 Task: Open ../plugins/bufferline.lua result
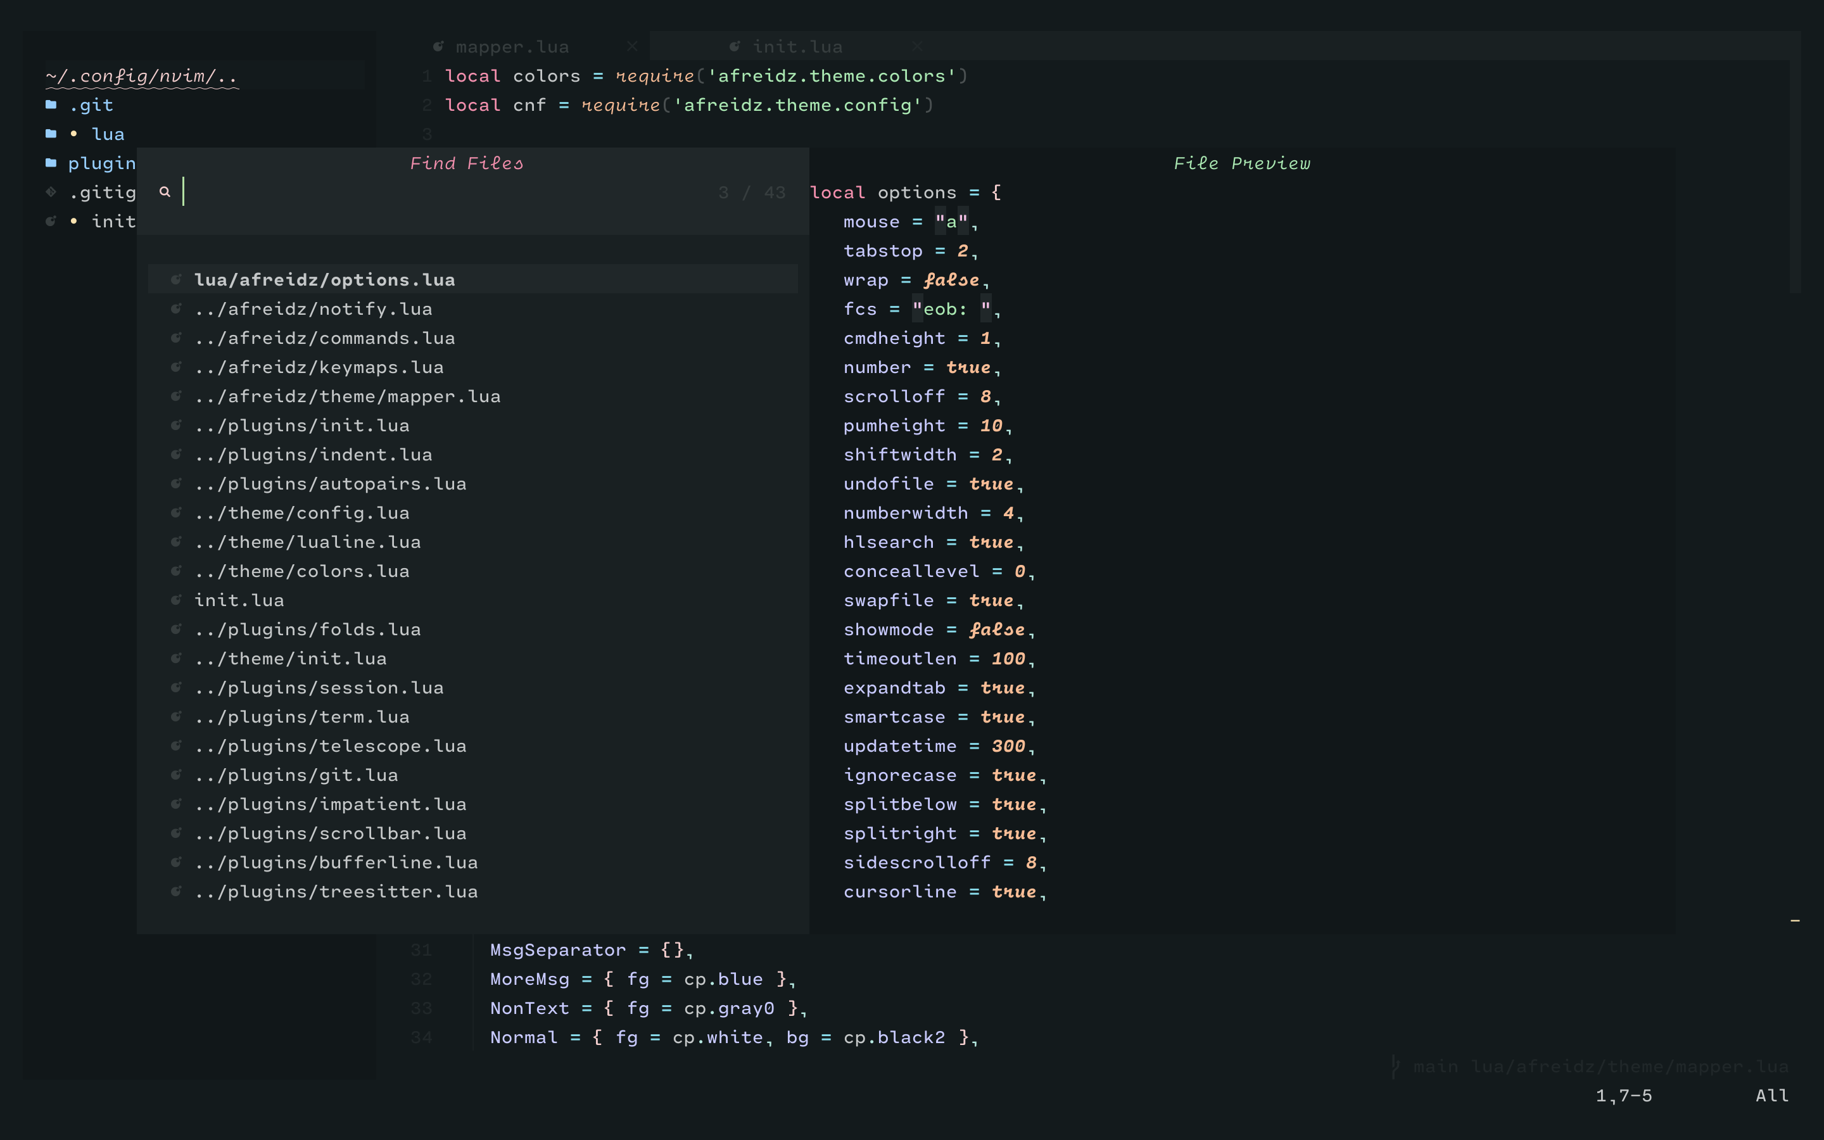(336, 862)
